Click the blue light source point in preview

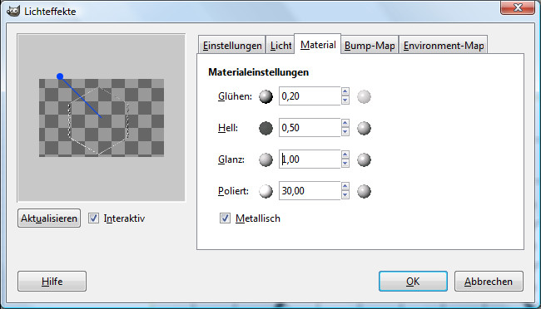[60, 76]
